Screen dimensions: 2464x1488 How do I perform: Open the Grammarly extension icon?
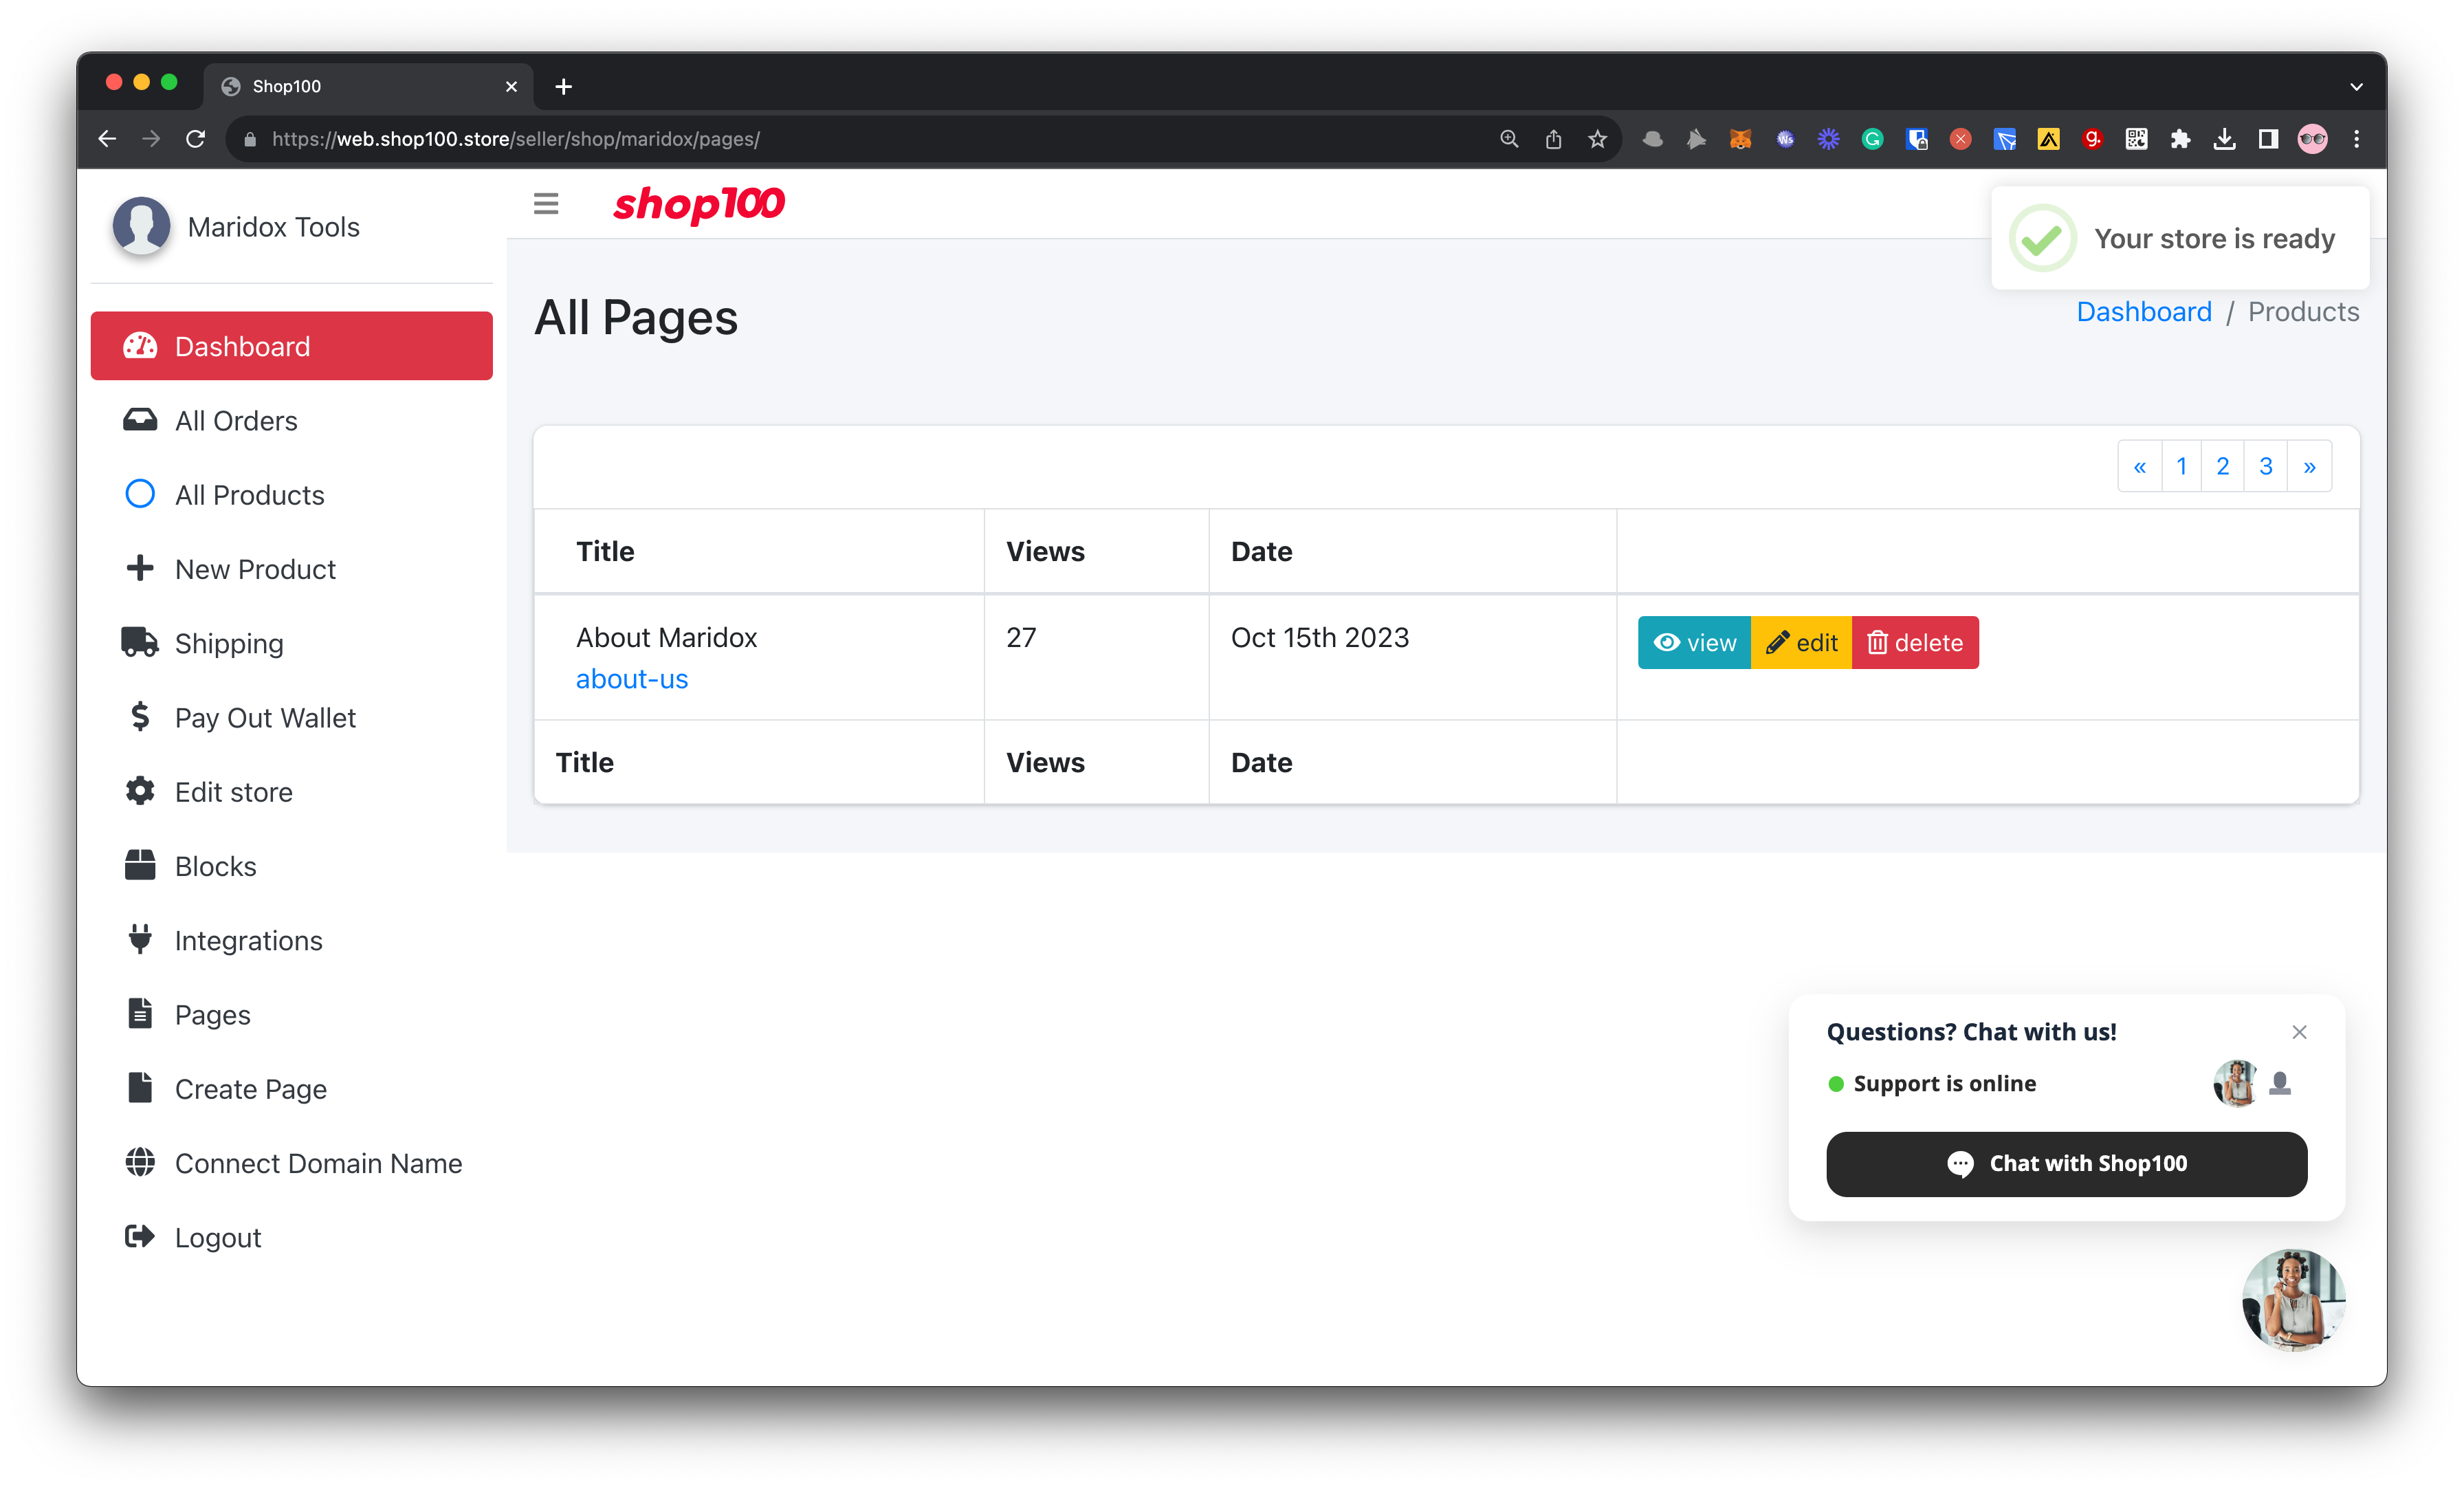1873,139
